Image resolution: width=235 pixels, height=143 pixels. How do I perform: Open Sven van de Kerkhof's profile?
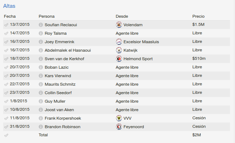click(65, 59)
